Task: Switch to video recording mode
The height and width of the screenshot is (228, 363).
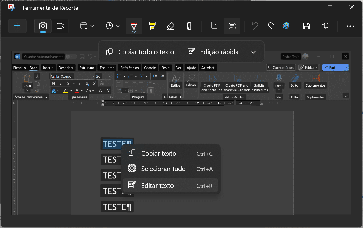Action: coord(60,26)
